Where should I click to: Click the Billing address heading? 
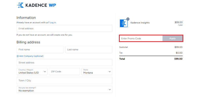pos(28,42)
